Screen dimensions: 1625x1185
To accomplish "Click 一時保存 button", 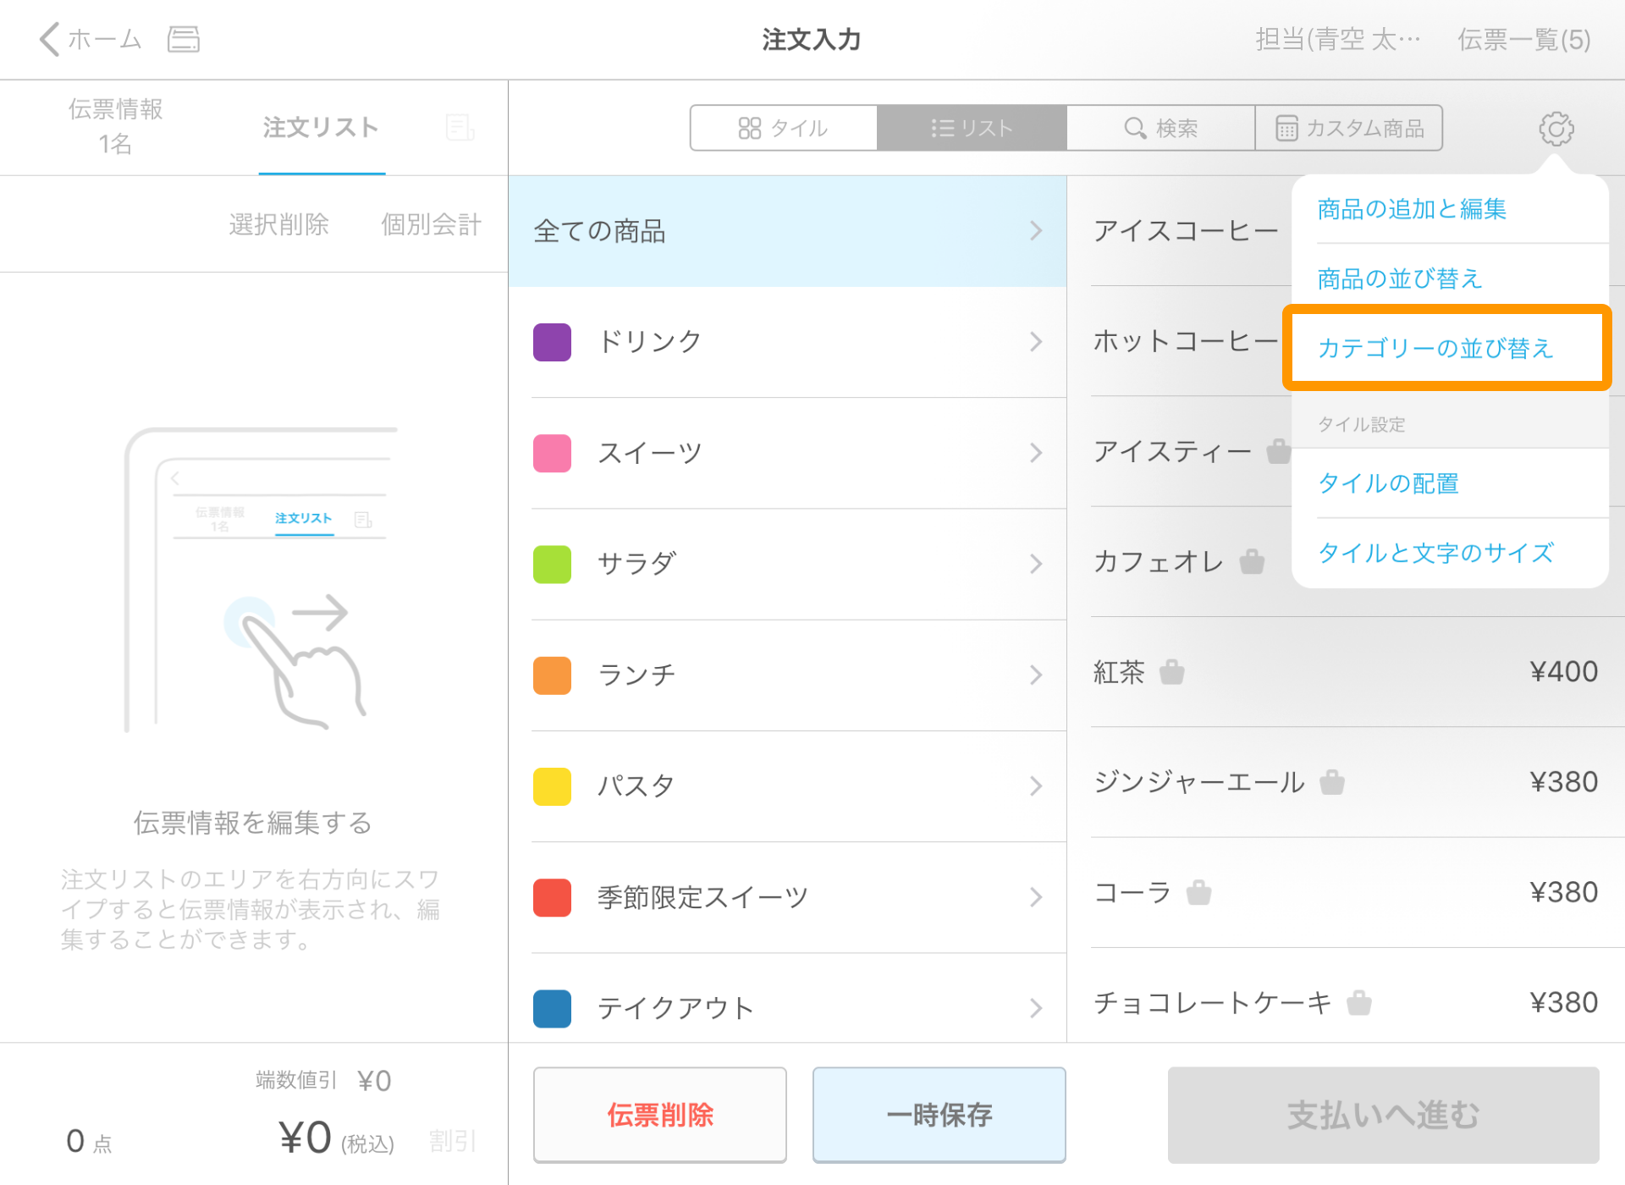I will (x=939, y=1115).
